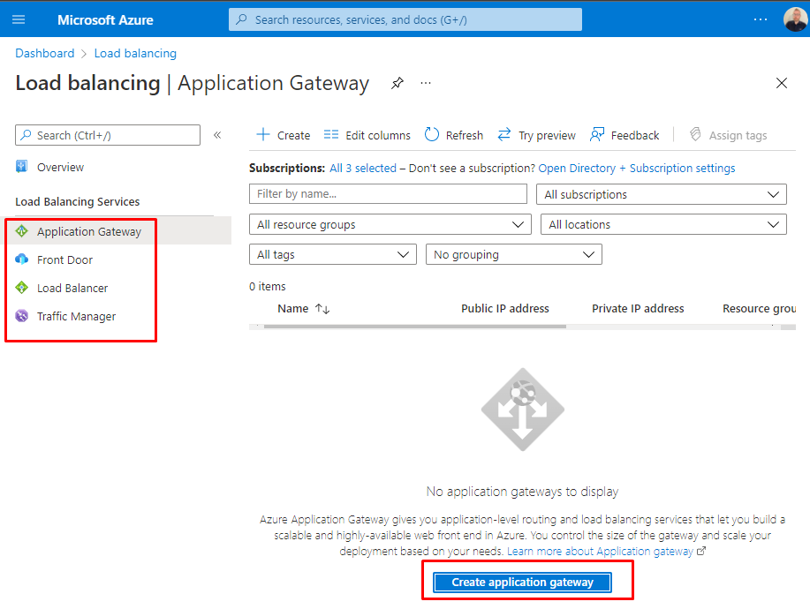The height and width of the screenshot is (609, 810).
Task: Click the Create application gateway button
Action: pyautogui.click(x=522, y=583)
